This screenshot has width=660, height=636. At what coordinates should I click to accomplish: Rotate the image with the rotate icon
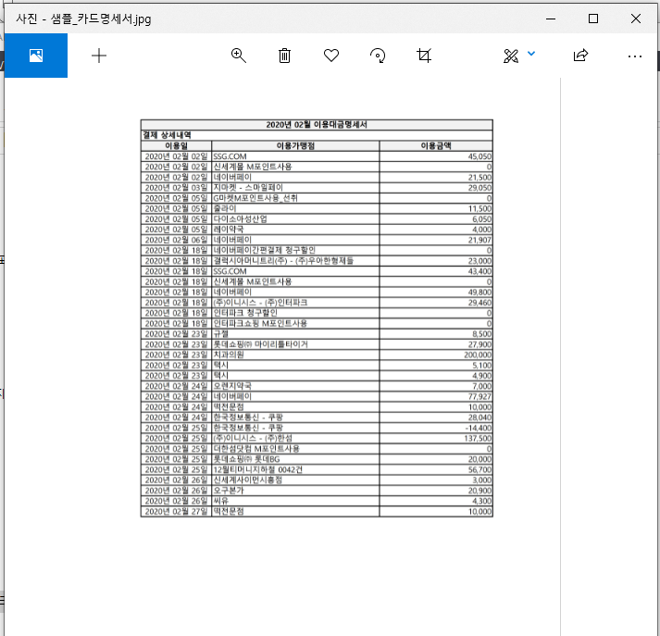pos(378,56)
